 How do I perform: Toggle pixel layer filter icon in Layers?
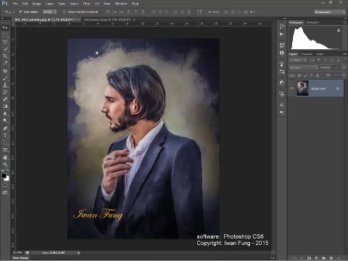tap(312, 60)
